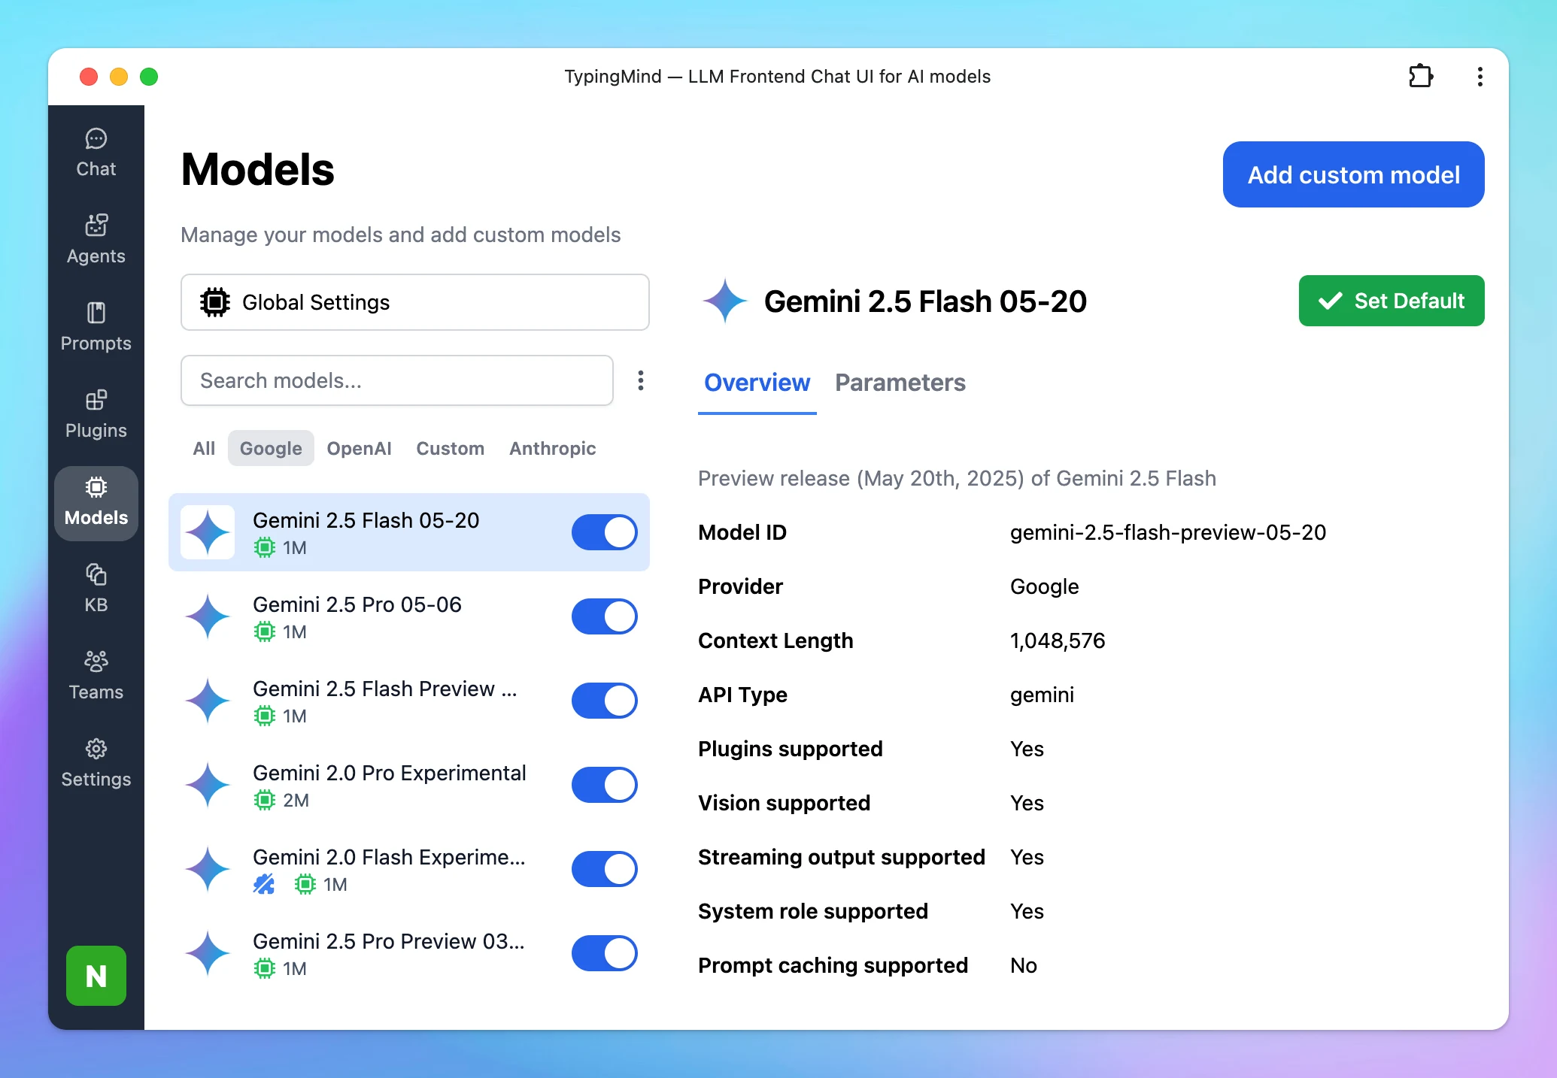1557x1078 pixels.
Task: Turn off Gemini 2.0 Pro Experimental toggle
Action: tap(605, 785)
